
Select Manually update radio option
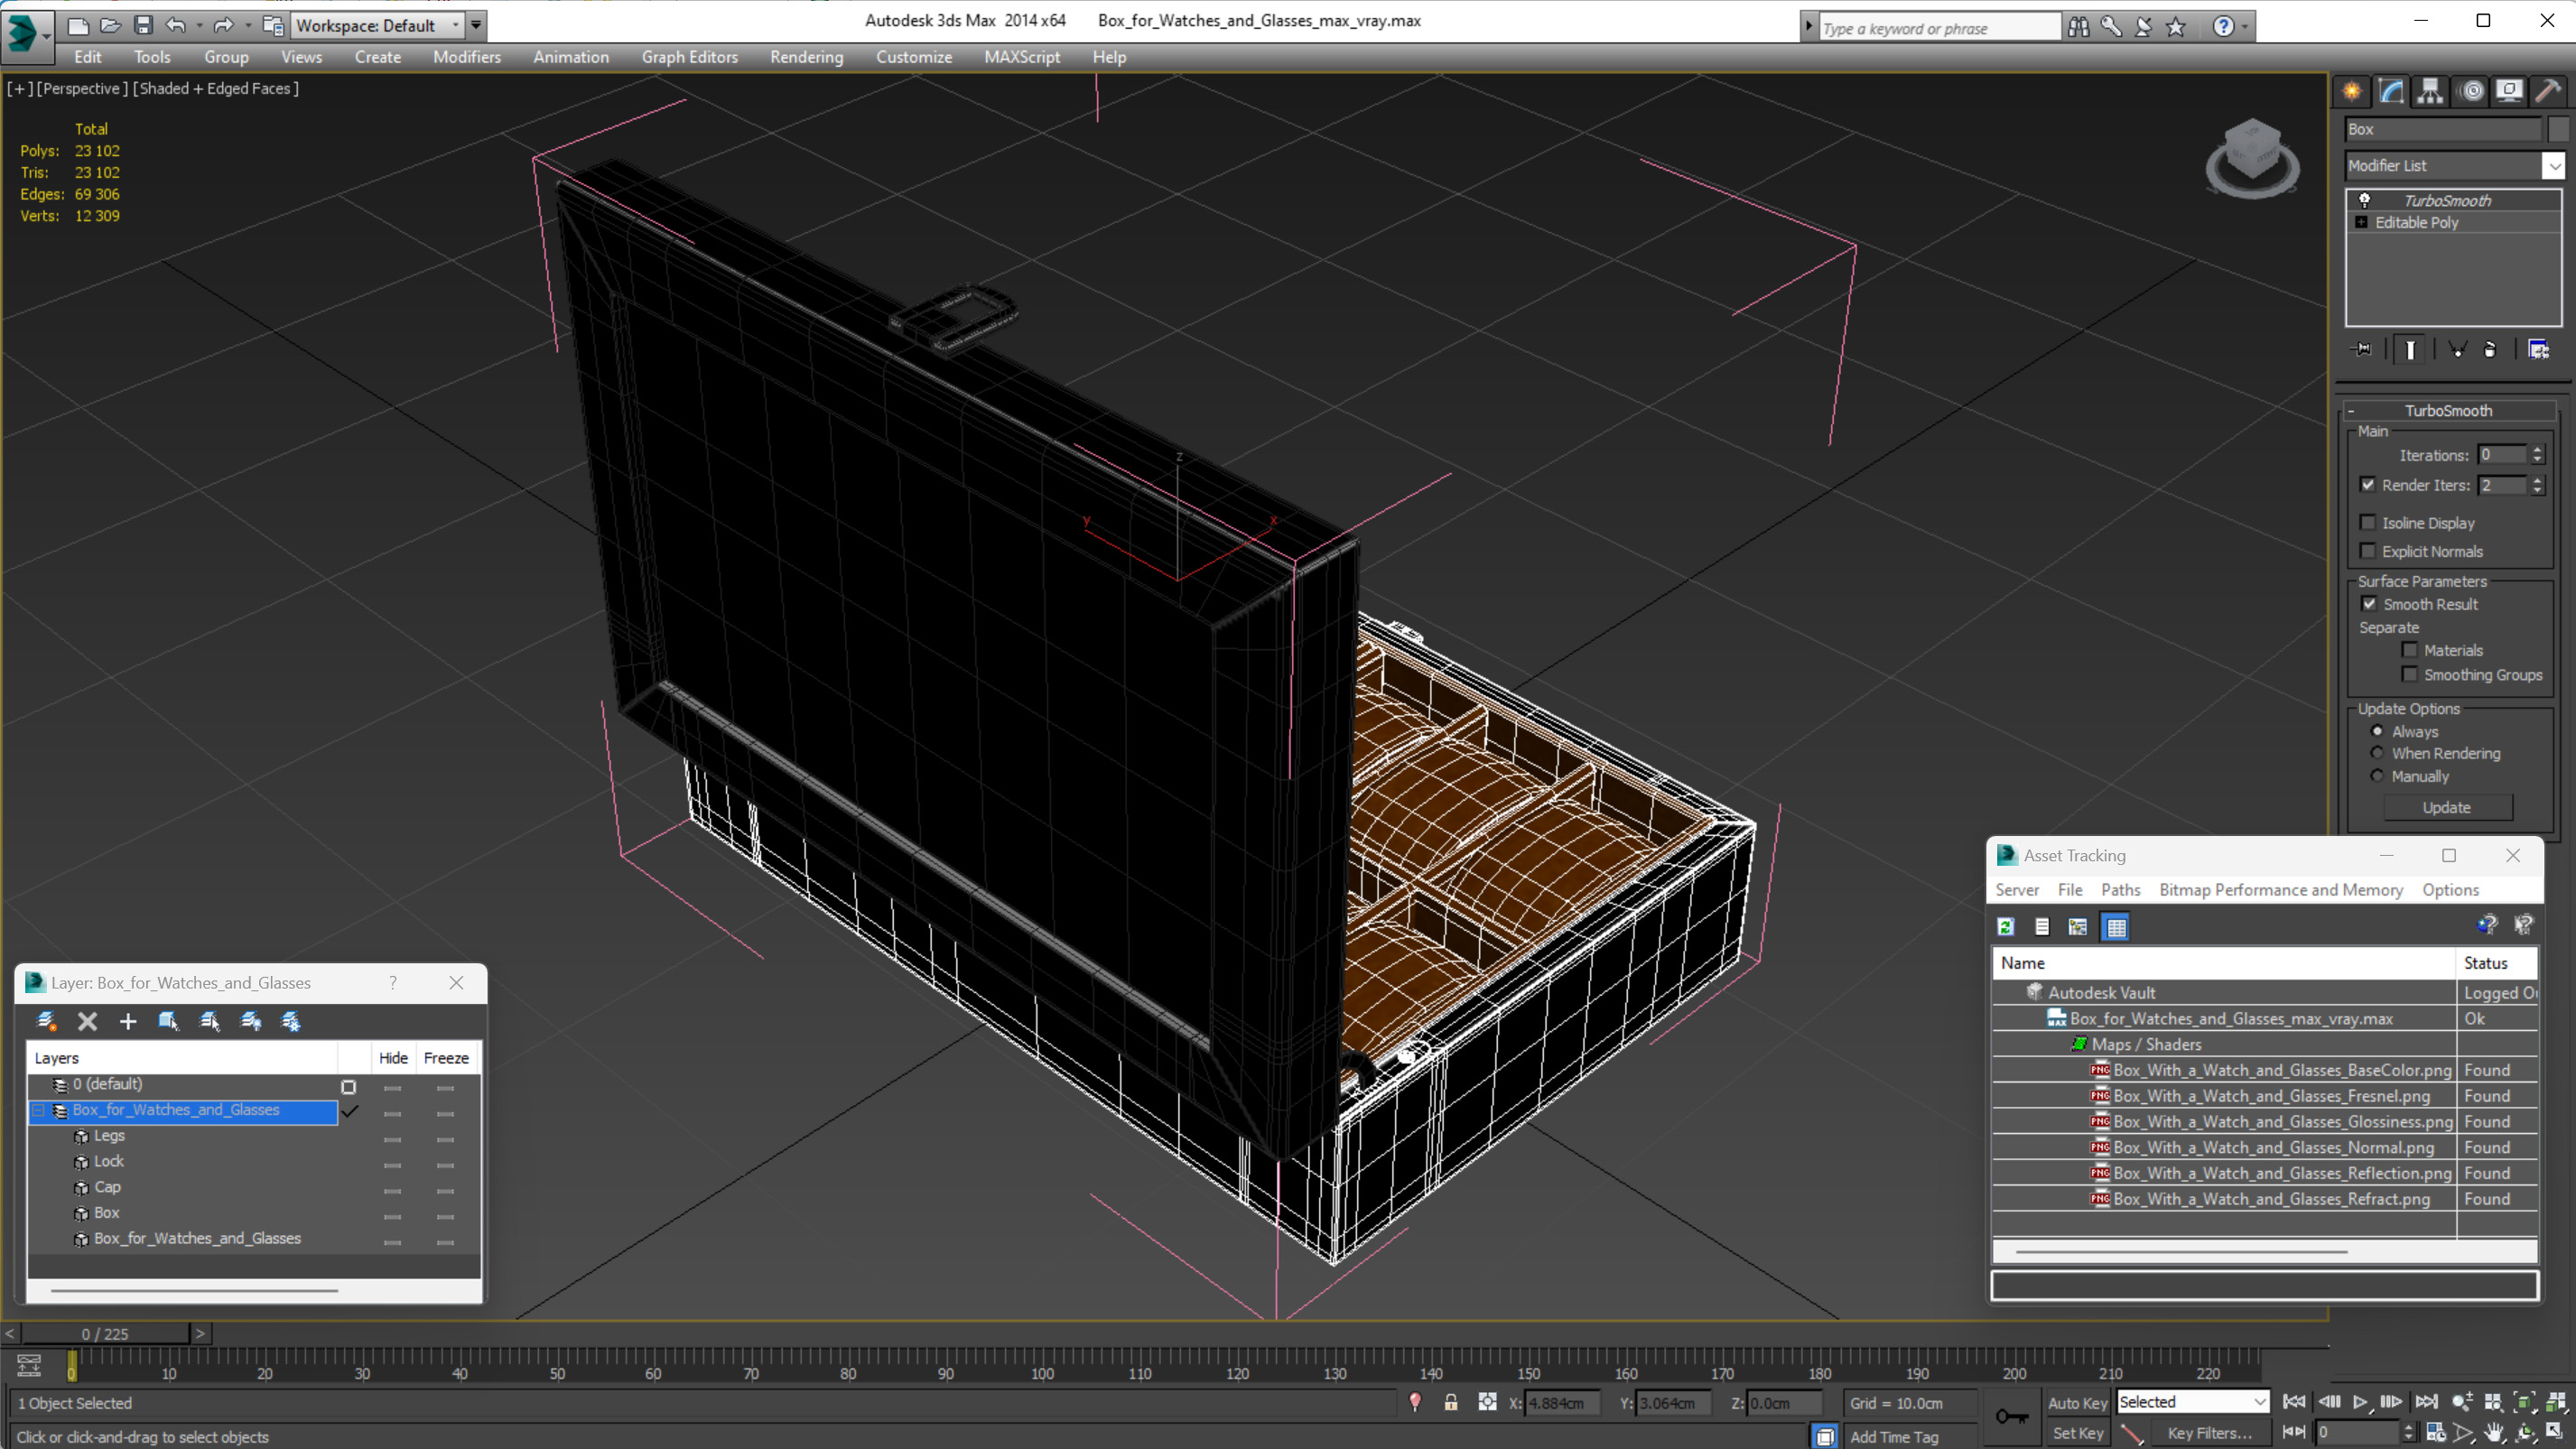tap(2377, 776)
